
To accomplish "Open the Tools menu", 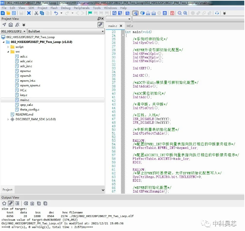I will (97, 8).
